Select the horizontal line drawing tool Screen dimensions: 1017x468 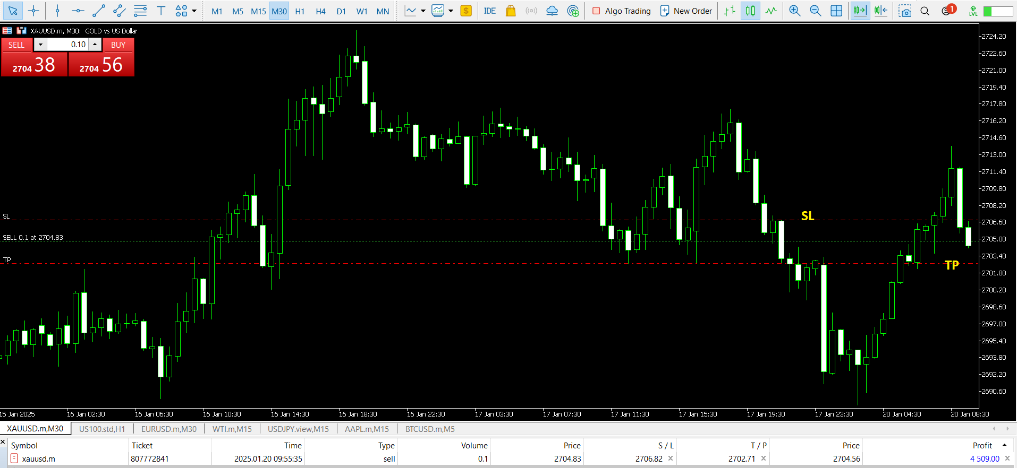click(x=78, y=11)
